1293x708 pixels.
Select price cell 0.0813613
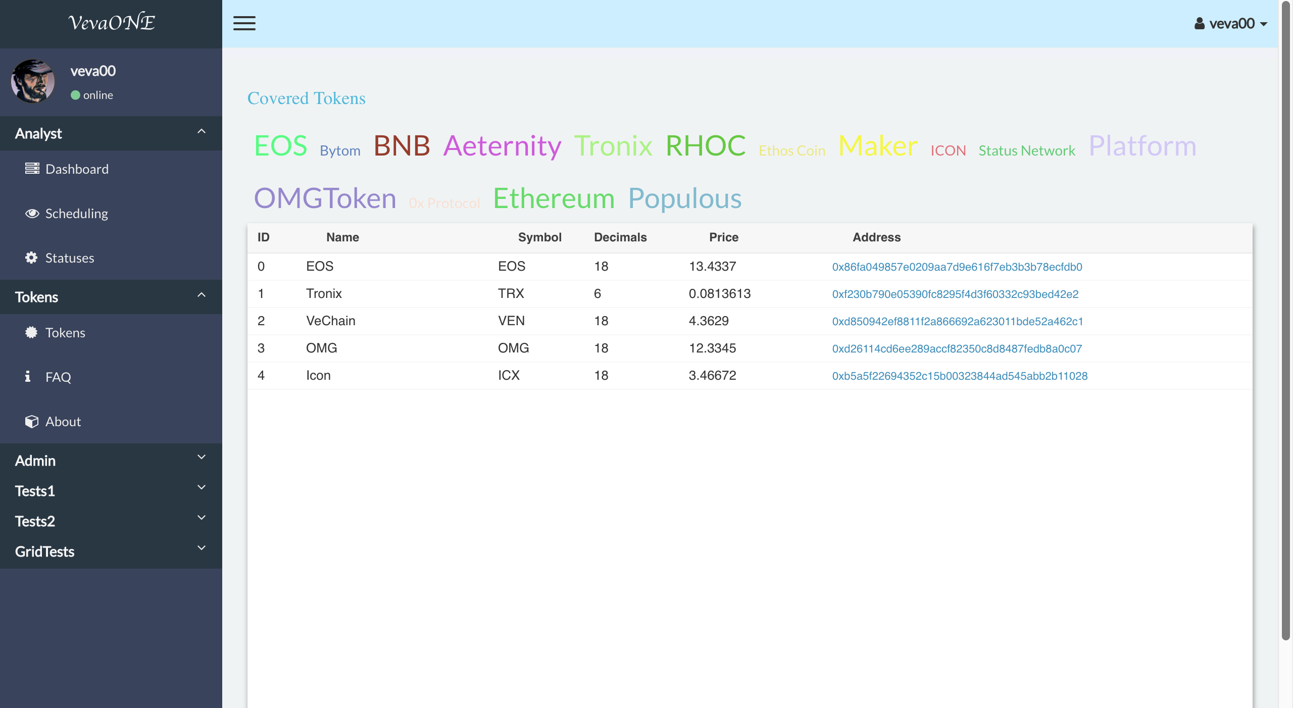coord(720,293)
